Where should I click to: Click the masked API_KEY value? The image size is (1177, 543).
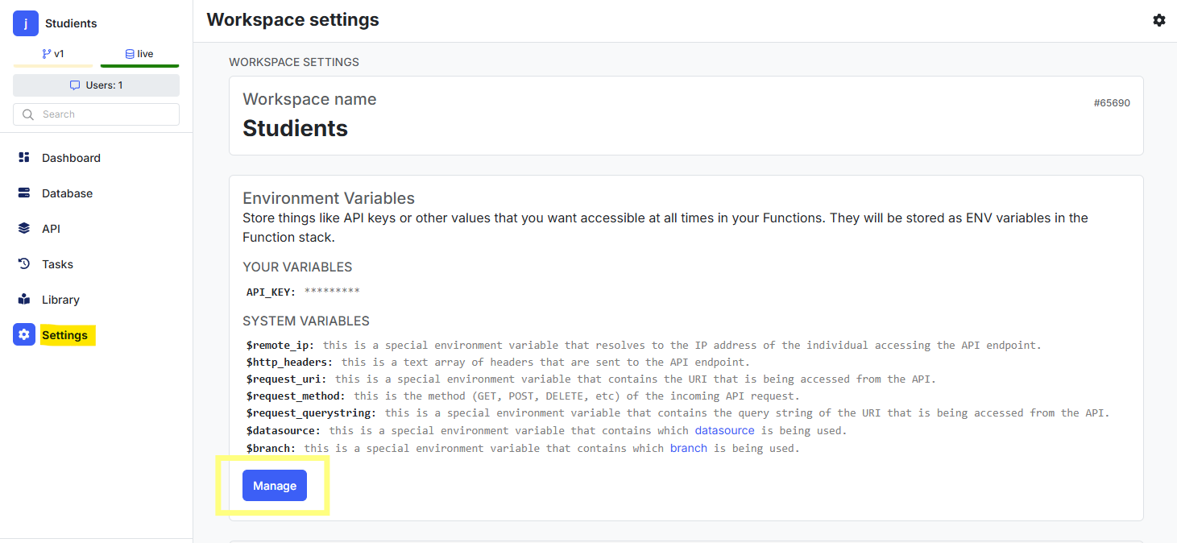tap(332, 292)
